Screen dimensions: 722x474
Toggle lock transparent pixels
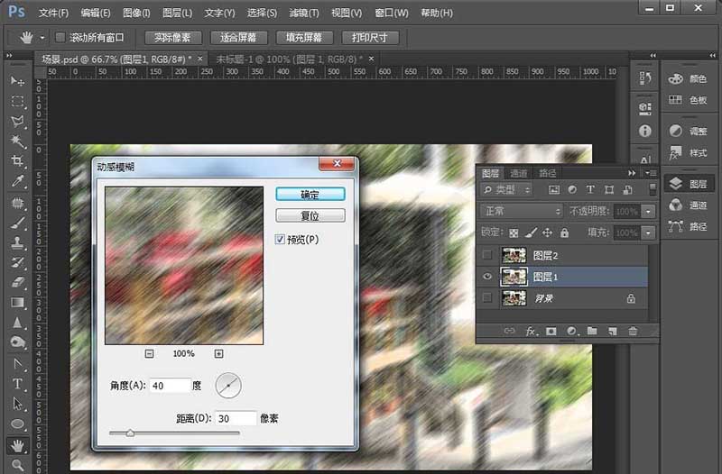(x=514, y=233)
